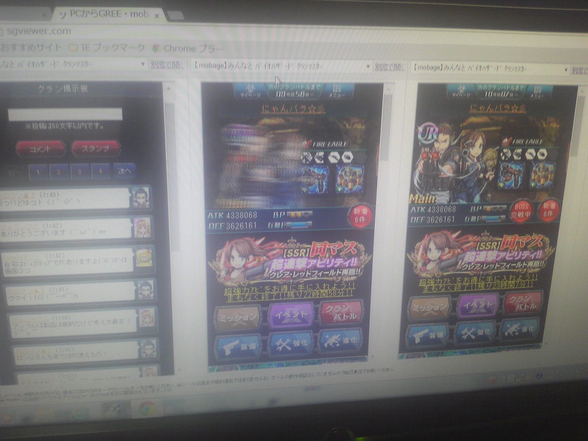
Task: Click the 新着6件 badge in the middle pane
Action: pyautogui.click(x=360, y=216)
